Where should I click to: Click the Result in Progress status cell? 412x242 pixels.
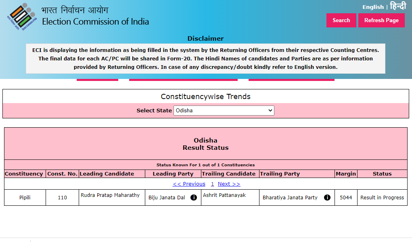[382, 198]
